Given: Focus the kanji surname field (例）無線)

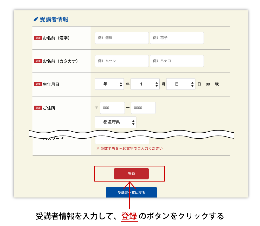Looking at the screenshot, I should click(x=122, y=38).
